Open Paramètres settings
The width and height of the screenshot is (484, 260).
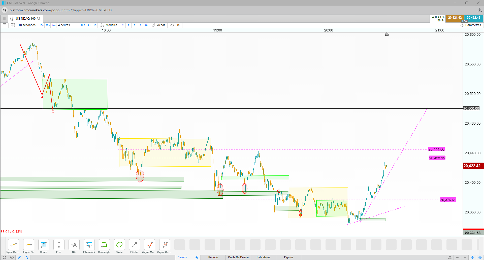pyautogui.click(x=470, y=25)
